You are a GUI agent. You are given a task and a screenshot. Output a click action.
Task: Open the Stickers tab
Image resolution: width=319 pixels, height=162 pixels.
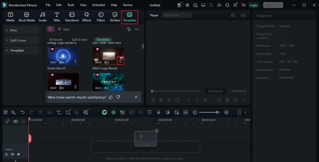[x=115, y=17]
